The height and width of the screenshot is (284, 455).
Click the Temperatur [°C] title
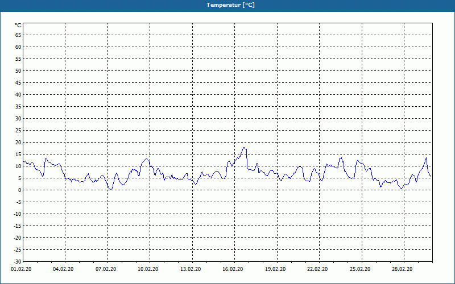pyautogui.click(x=230, y=5)
